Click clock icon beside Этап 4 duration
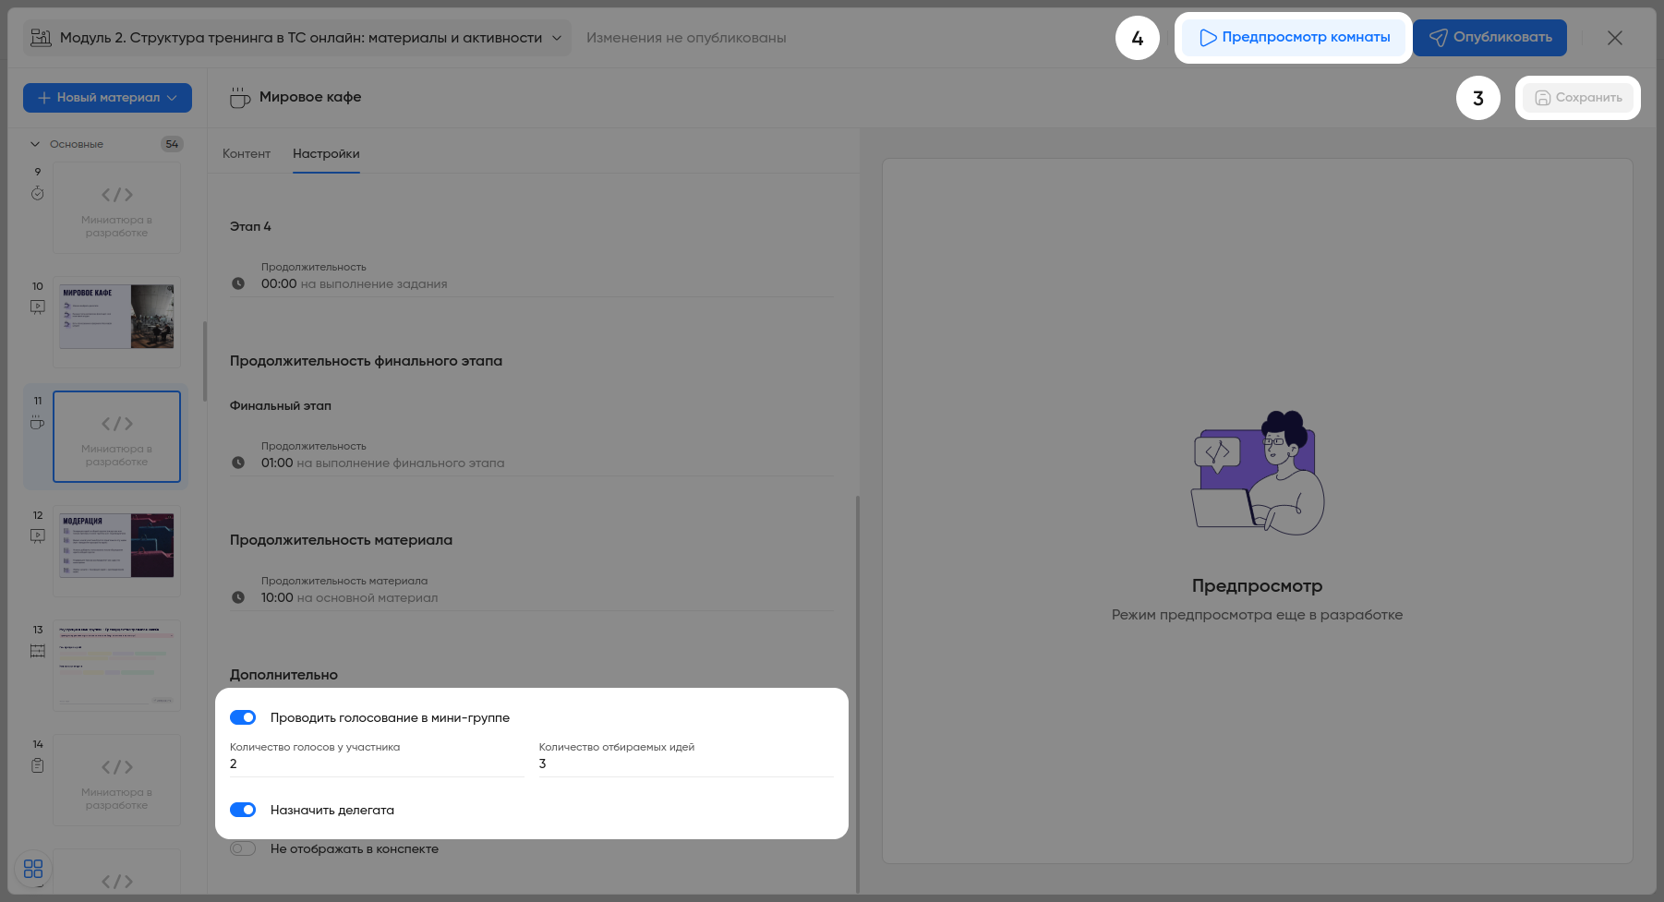The image size is (1664, 902). 238,283
